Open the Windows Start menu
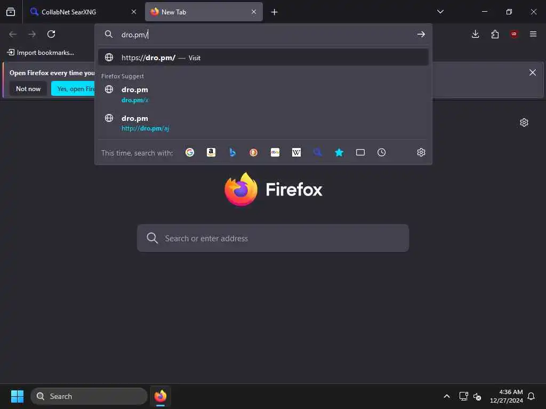 [x=17, y=396]
